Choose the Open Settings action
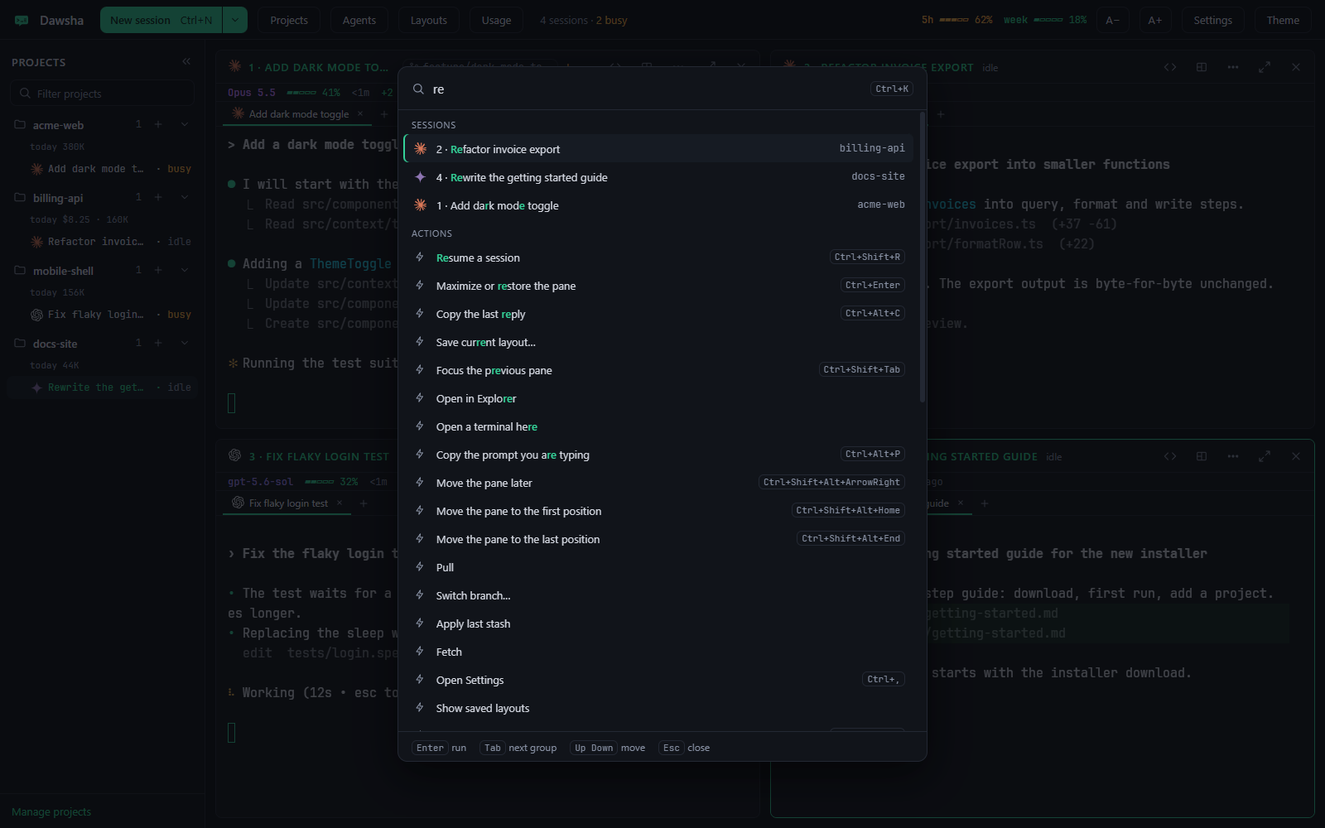 coord(658,680)
